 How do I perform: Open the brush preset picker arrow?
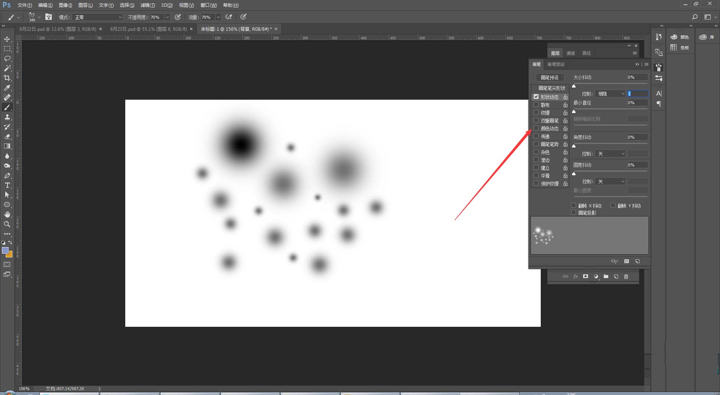point(39,17)
